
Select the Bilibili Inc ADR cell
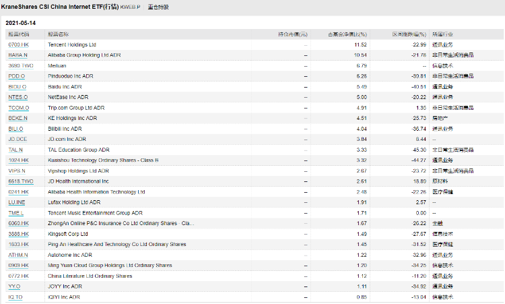[65, 129]
